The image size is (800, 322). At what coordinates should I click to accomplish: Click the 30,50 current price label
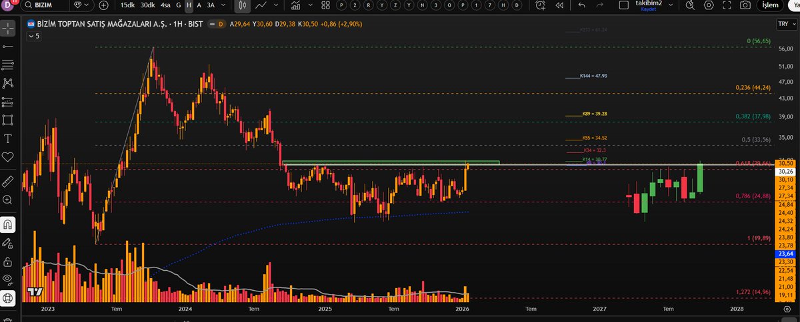(x=786, y=163)
